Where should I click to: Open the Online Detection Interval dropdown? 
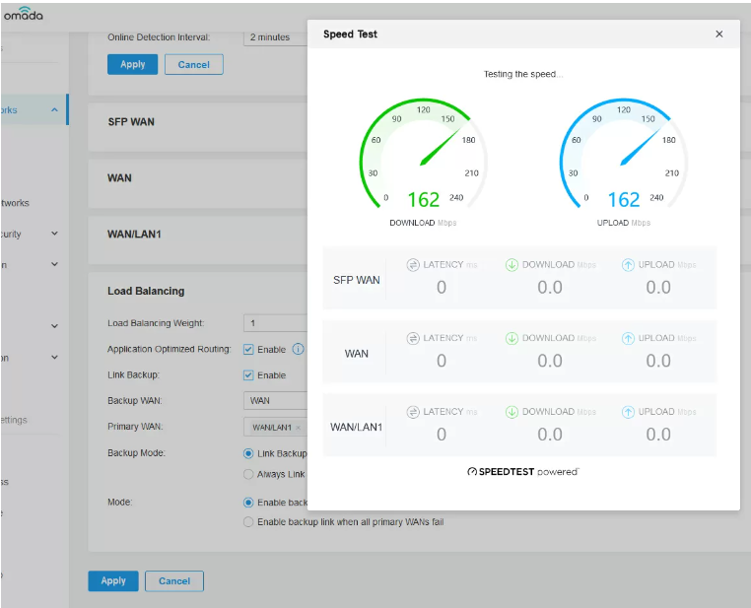tap(274, 37)
